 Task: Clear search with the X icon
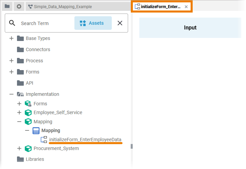(120, 23)
